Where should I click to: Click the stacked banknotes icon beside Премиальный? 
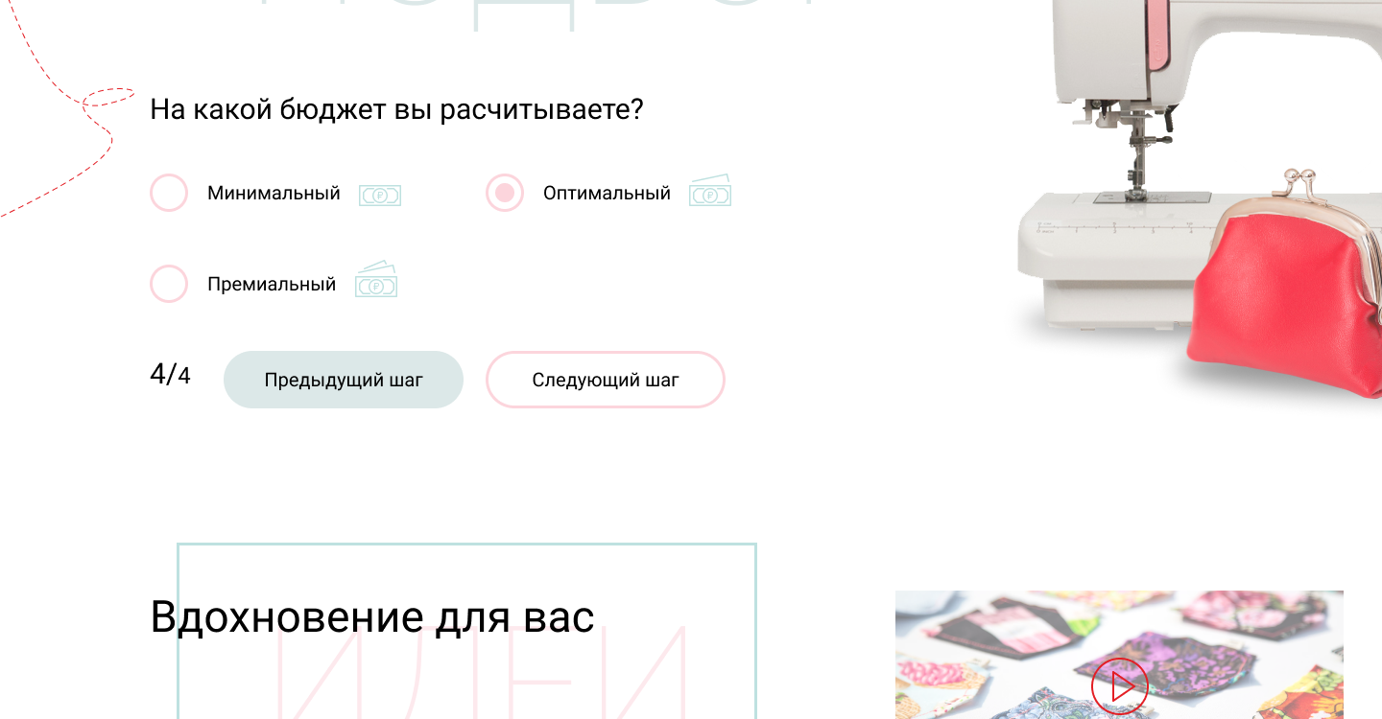click(376, 280)
